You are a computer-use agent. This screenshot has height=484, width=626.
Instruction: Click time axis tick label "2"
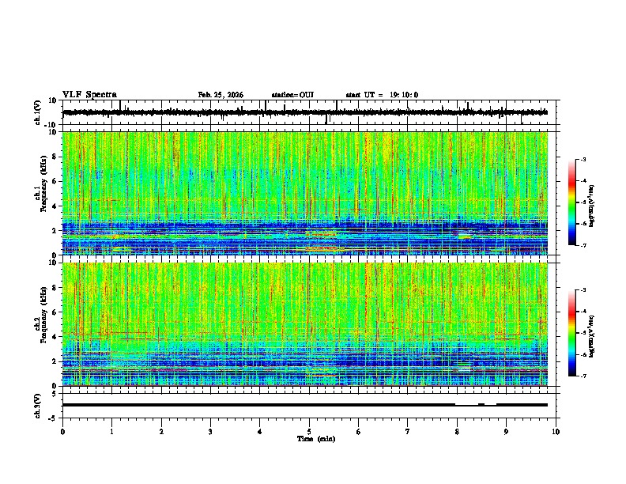(161, 432)
